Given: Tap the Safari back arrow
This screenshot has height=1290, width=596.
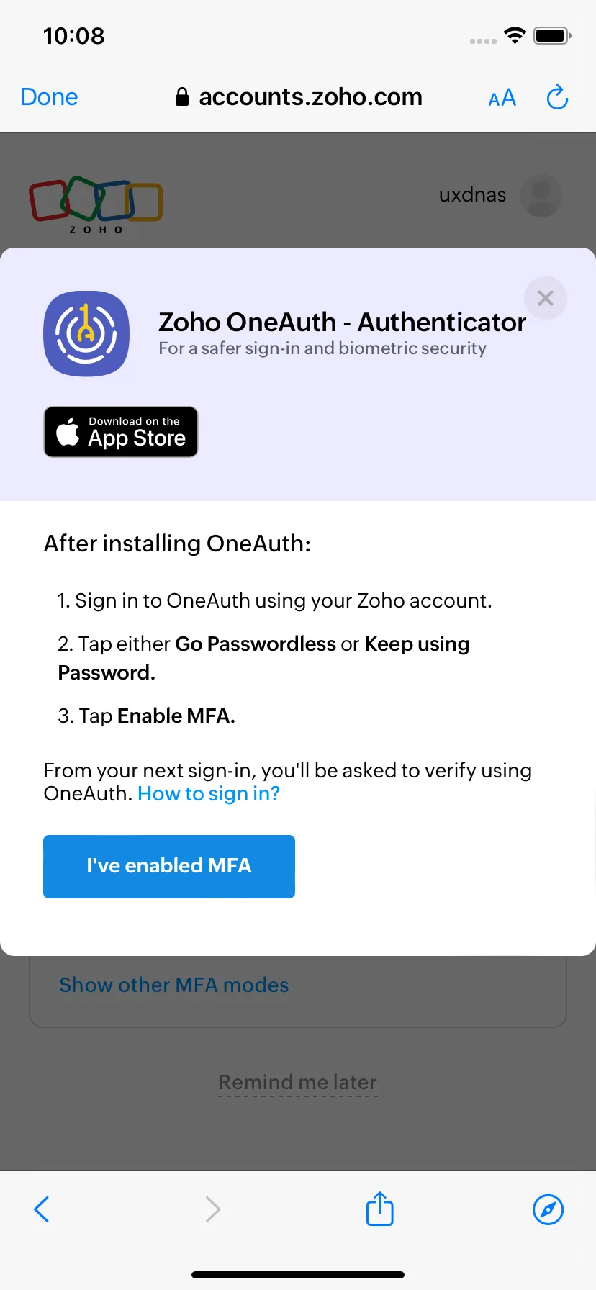Looking at the screenshot, I should point(42,1209).
